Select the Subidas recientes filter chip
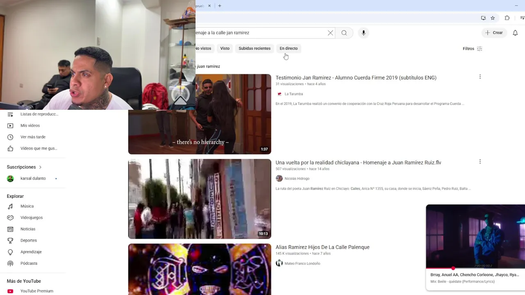The width and height of the screenshot is (525, 295). pyautogui.click(x=254, y=48)
